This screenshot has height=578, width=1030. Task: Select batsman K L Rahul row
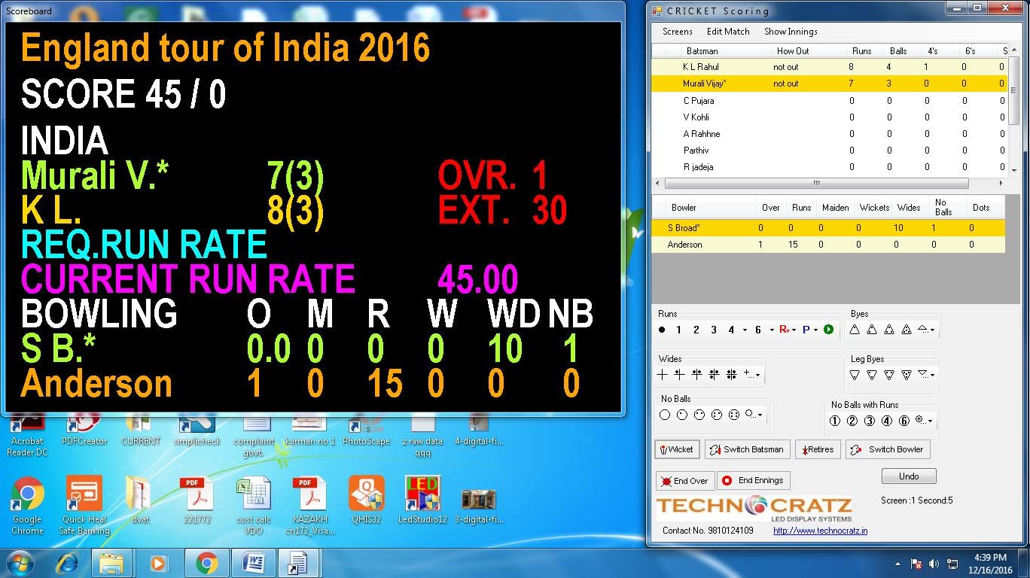coord(829,67)
